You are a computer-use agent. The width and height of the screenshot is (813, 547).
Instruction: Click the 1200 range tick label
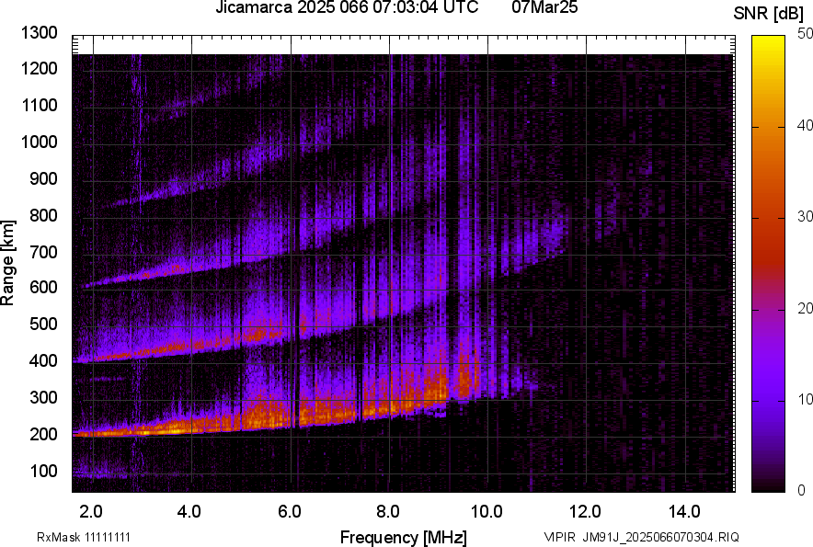click(x=40, y=68)
